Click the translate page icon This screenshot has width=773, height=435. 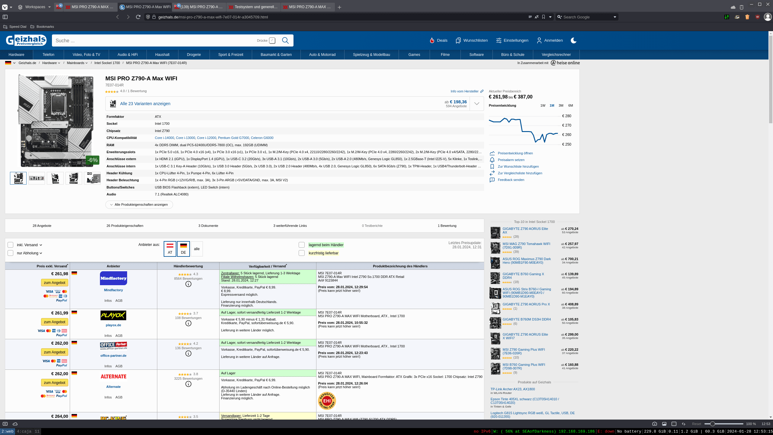(537, 17)
